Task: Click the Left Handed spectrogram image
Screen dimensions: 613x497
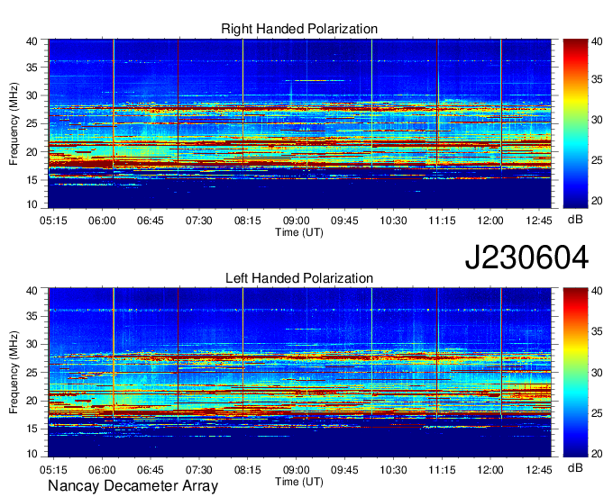Action: coord(299,373)
